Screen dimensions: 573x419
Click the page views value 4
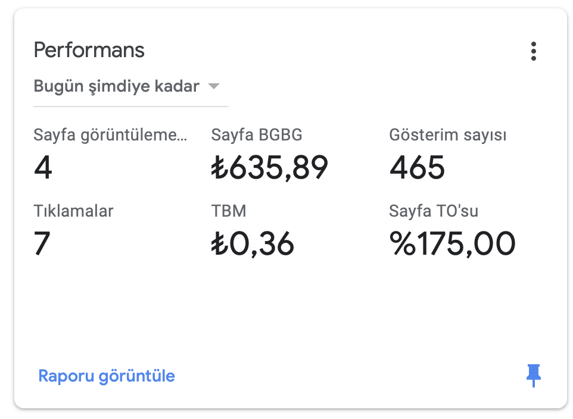point(43,167)
